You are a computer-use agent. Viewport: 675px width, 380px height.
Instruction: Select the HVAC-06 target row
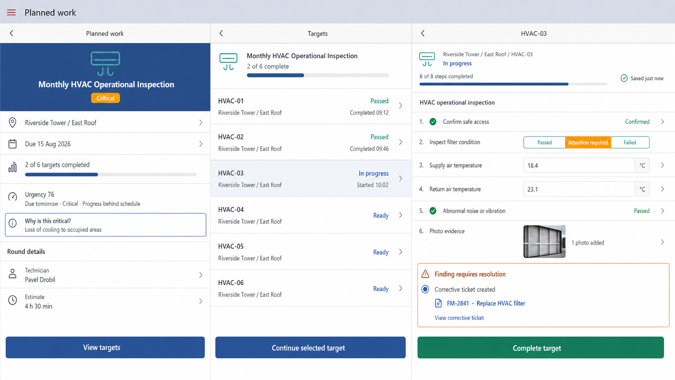pyautogui.click(x=311, y=288)
